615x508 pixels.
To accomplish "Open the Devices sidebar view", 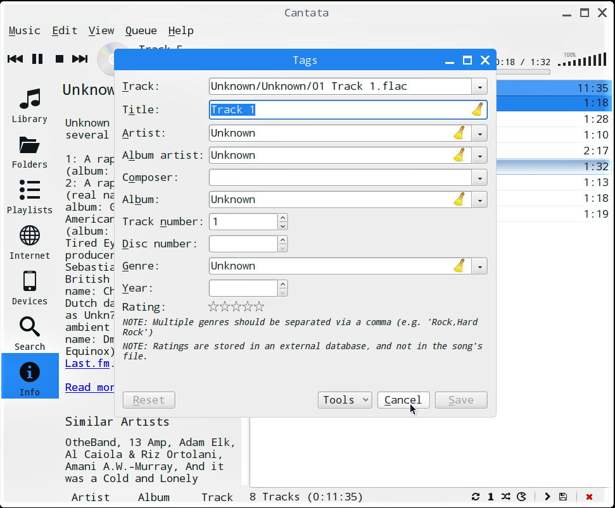I will tap(30, 288).
